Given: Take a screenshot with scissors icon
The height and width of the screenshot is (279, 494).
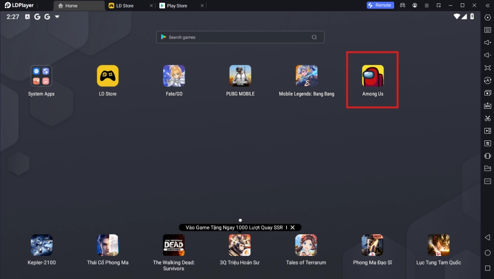Looking at the screenshot, I should point(487,118).
